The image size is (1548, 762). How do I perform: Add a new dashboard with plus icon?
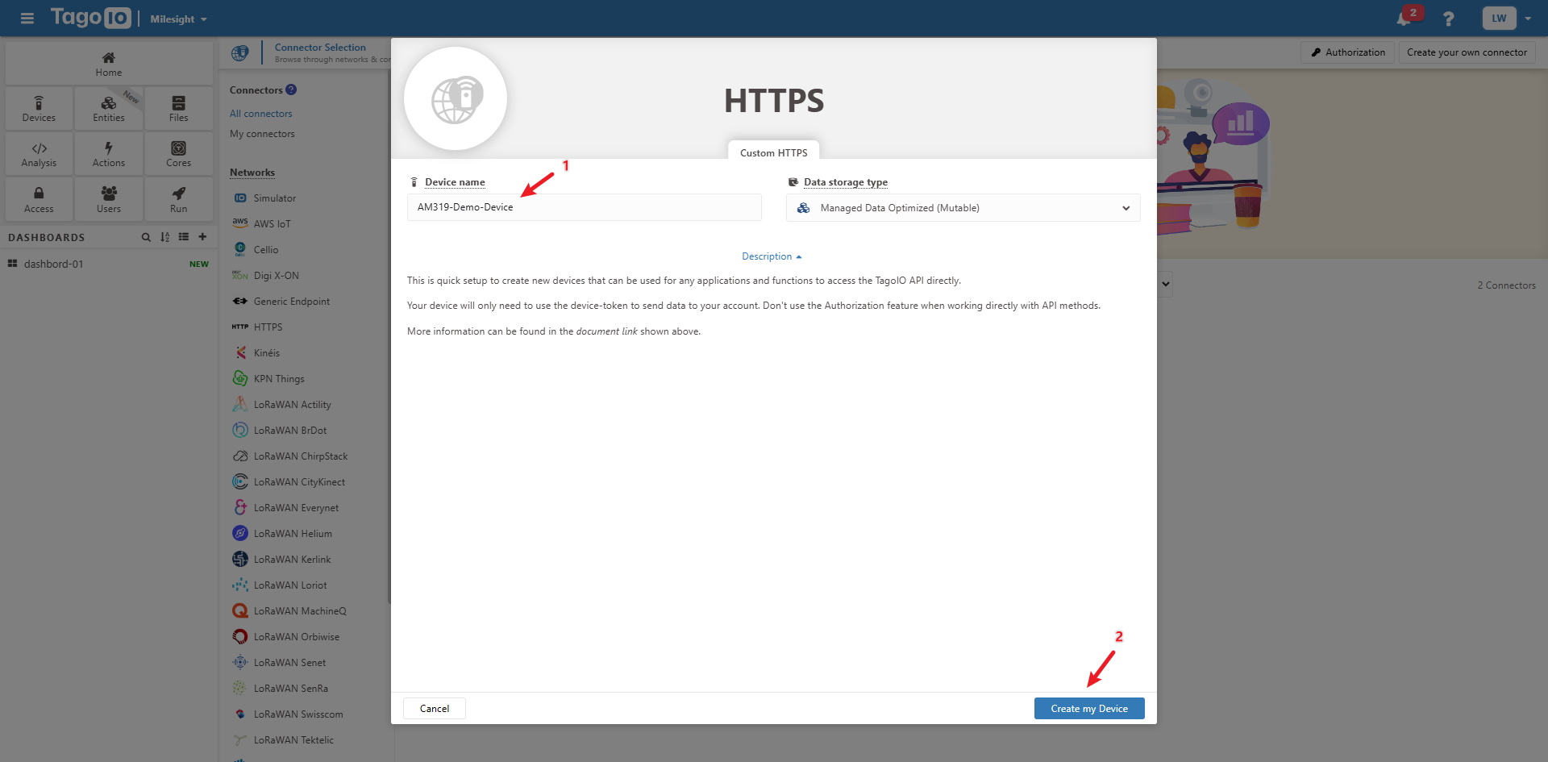pyautogui.click(x=202, y=237)
